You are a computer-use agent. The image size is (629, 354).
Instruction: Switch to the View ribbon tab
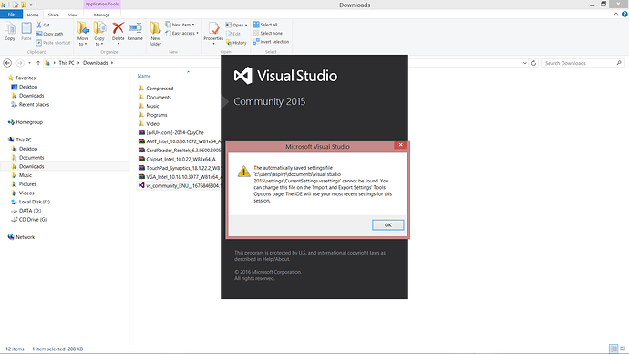[x=73, y=15]
